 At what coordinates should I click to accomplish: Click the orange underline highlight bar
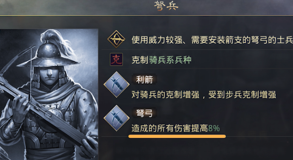click(177, 136)
